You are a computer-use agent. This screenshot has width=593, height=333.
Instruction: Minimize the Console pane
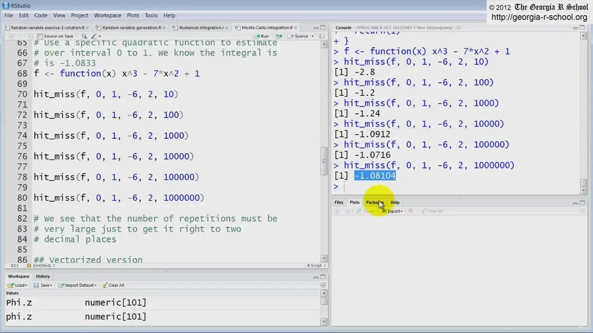pyautogui.click(x=575, y=28)
